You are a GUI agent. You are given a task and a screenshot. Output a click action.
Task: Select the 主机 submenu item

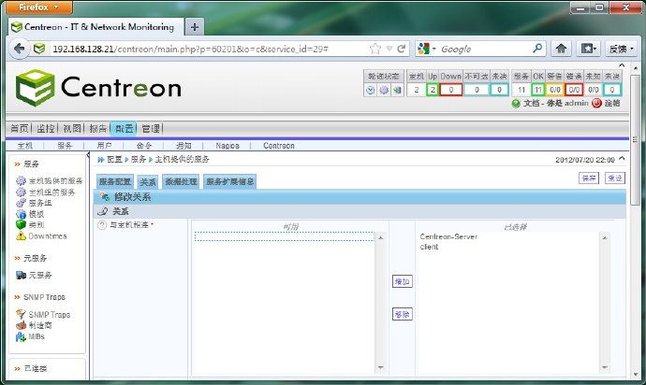click(24, 146)
